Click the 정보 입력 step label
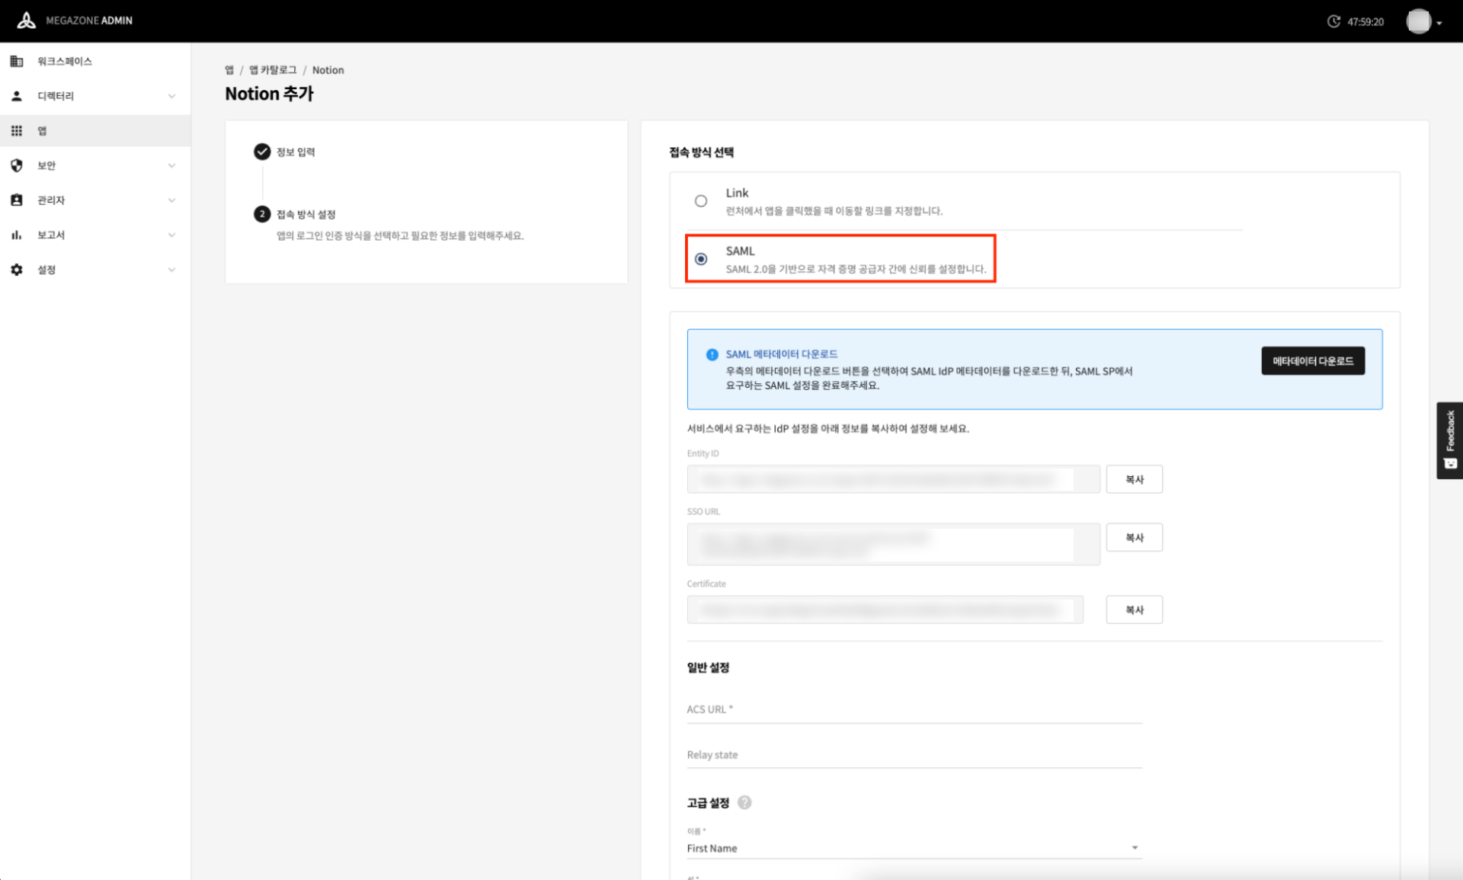The height and width of the screenshot is (880, 1463). click(x=296, y=152)
